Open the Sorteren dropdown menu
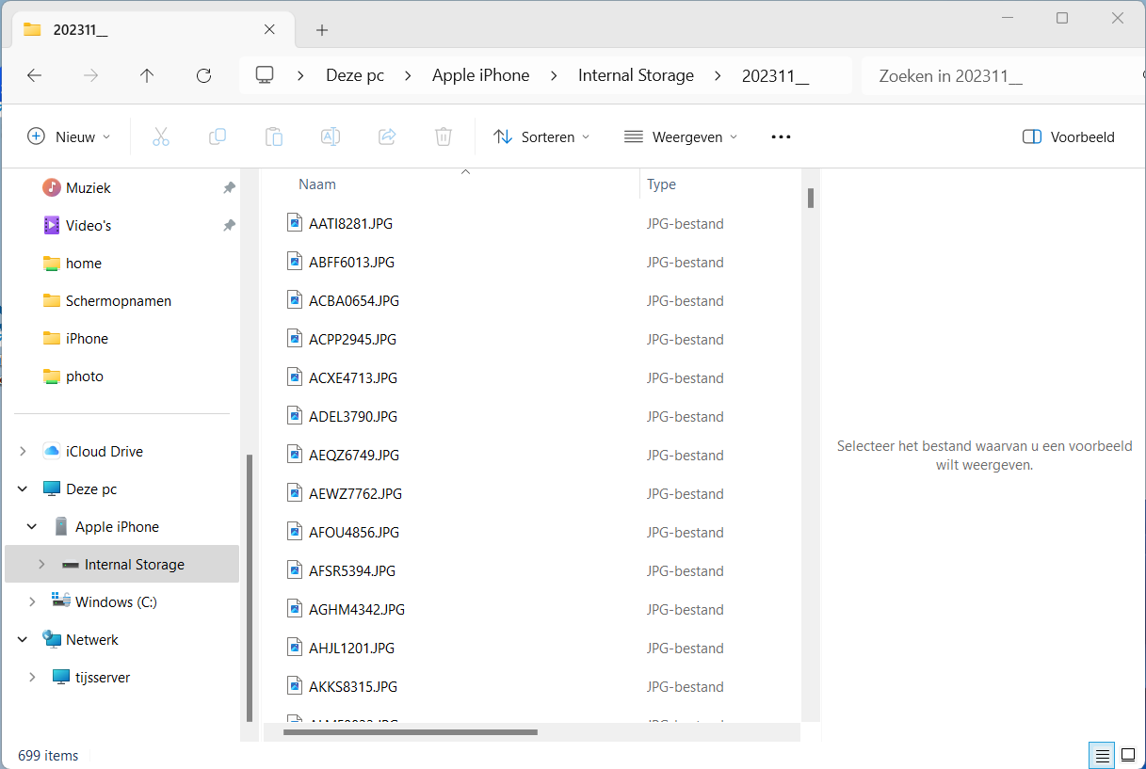The image size is (1146, 769). tap(542, 136)
